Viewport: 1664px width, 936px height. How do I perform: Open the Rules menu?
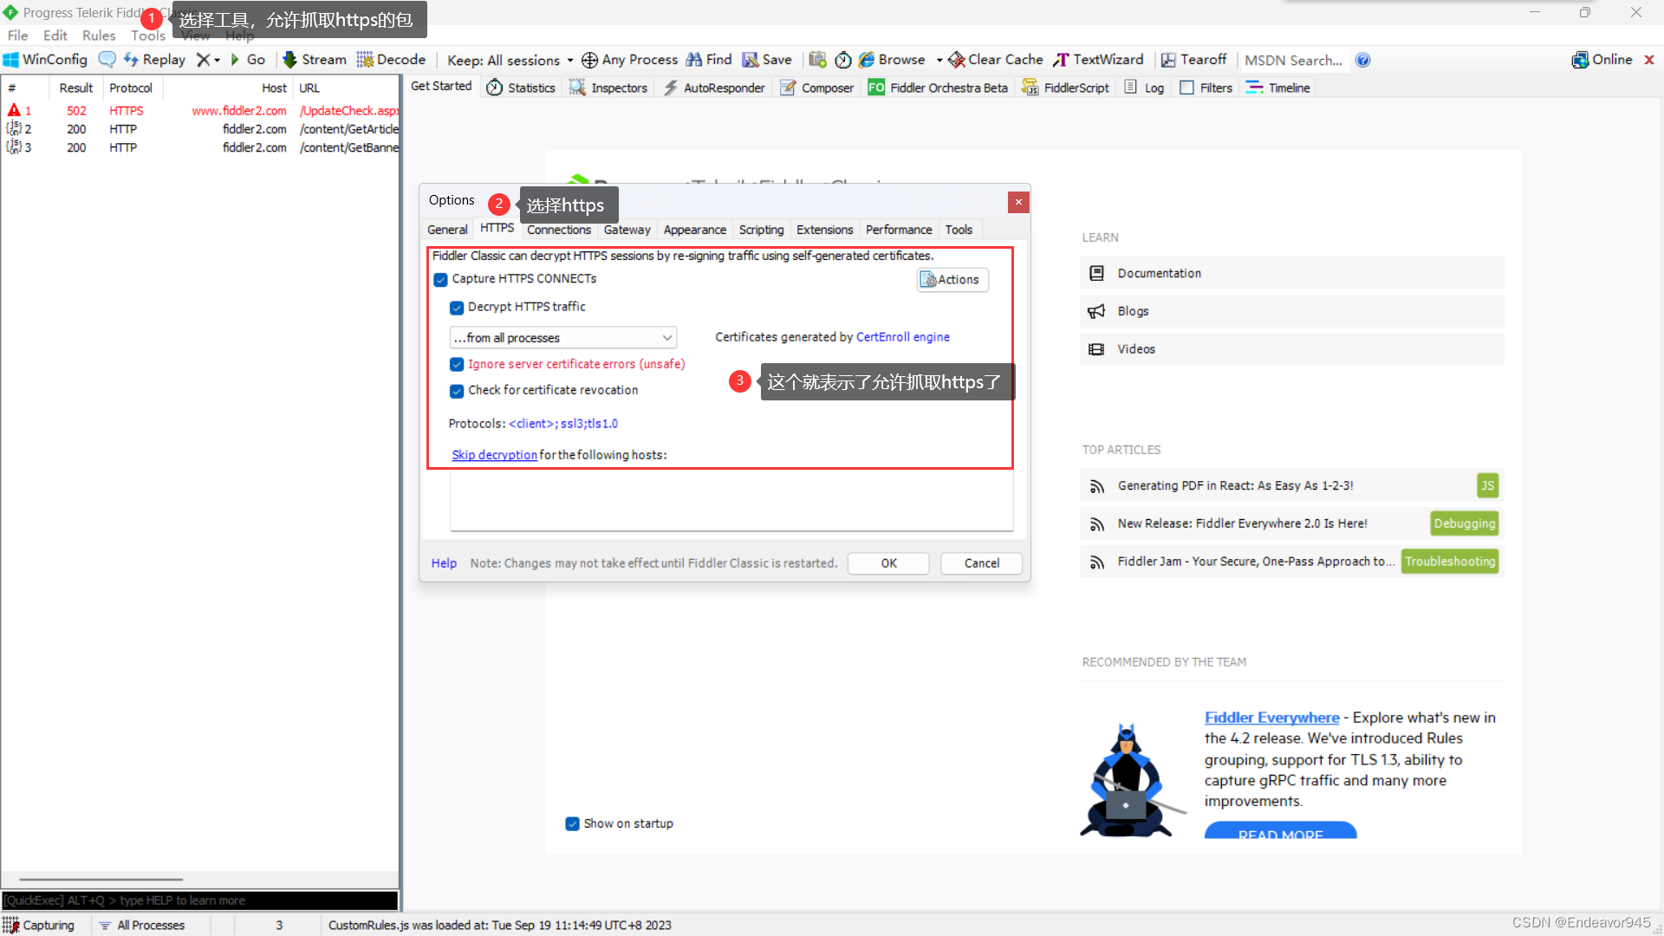(98, 36)
